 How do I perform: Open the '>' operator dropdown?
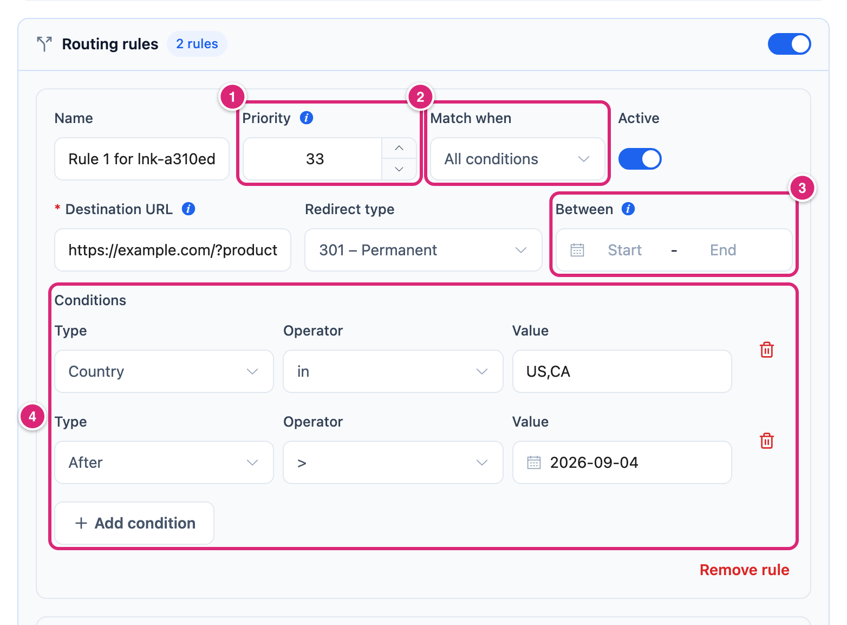pyautogui.click(x=393, y=462)
